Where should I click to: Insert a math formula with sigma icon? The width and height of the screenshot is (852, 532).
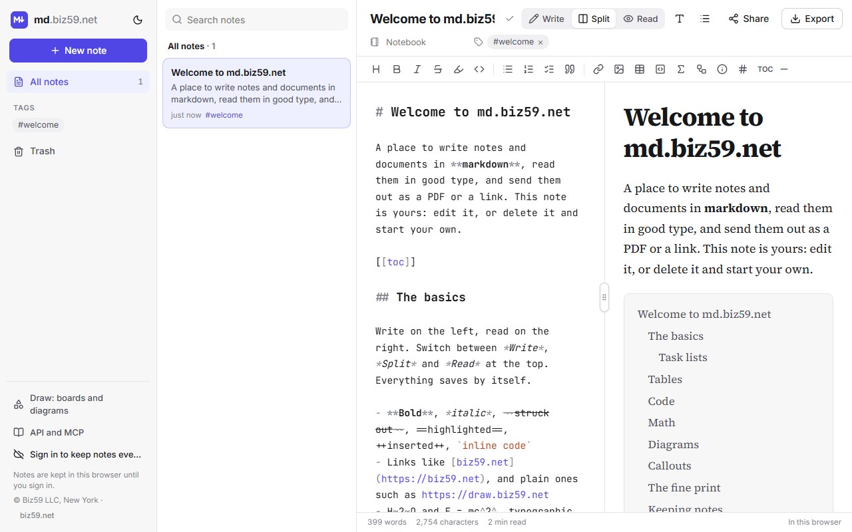(681, 69)
